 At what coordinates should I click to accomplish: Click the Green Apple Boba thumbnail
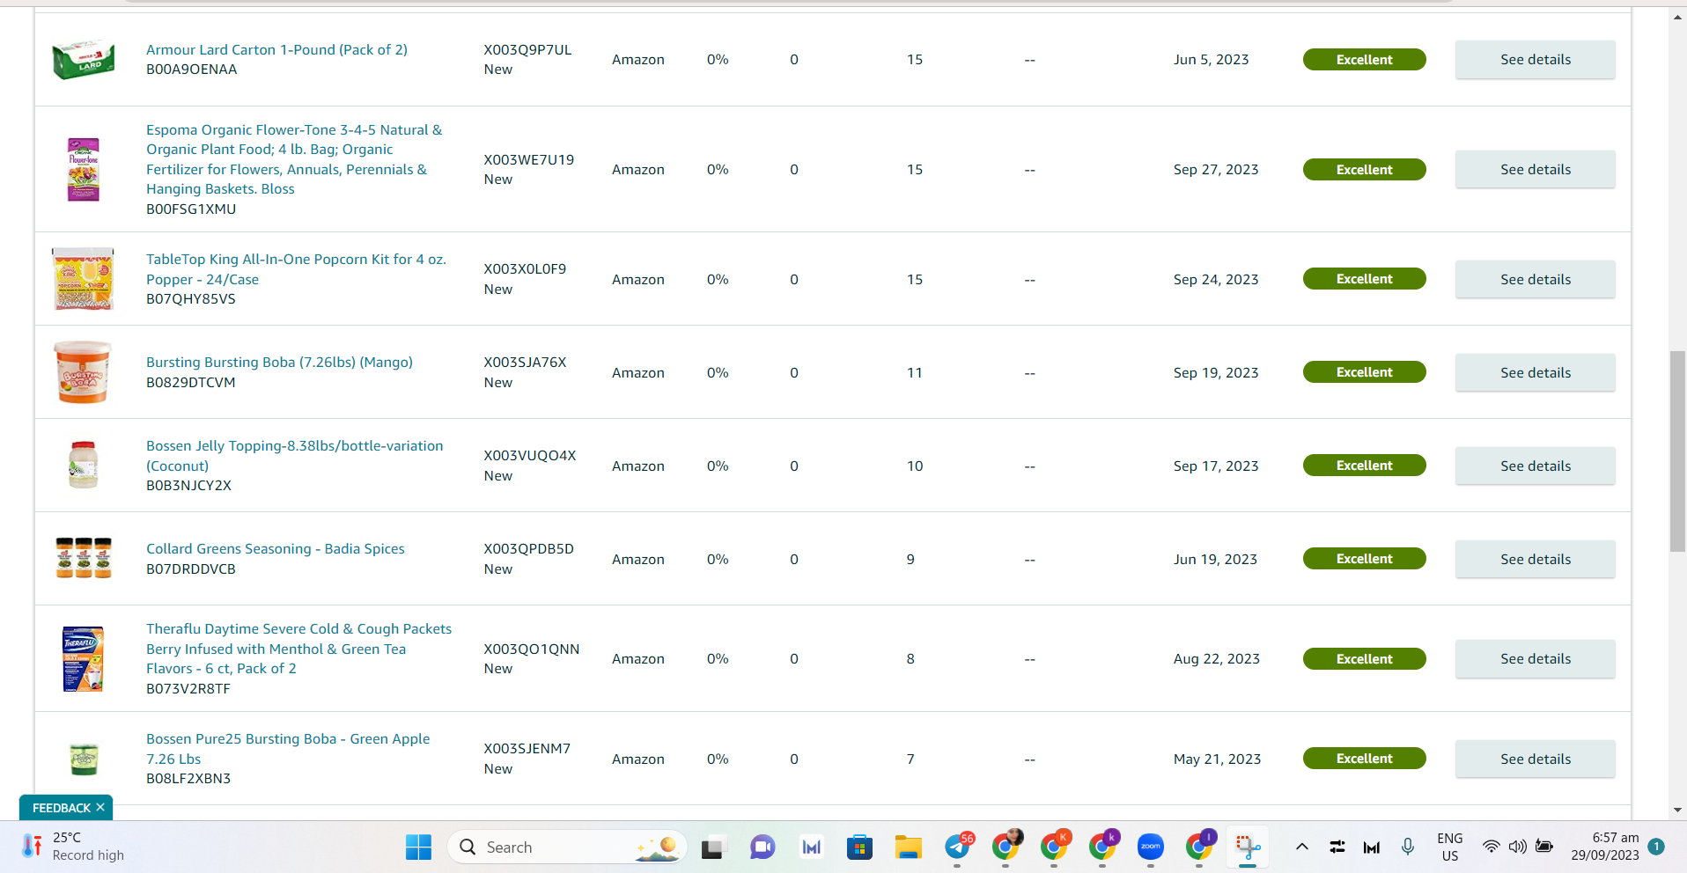point(84,758)
